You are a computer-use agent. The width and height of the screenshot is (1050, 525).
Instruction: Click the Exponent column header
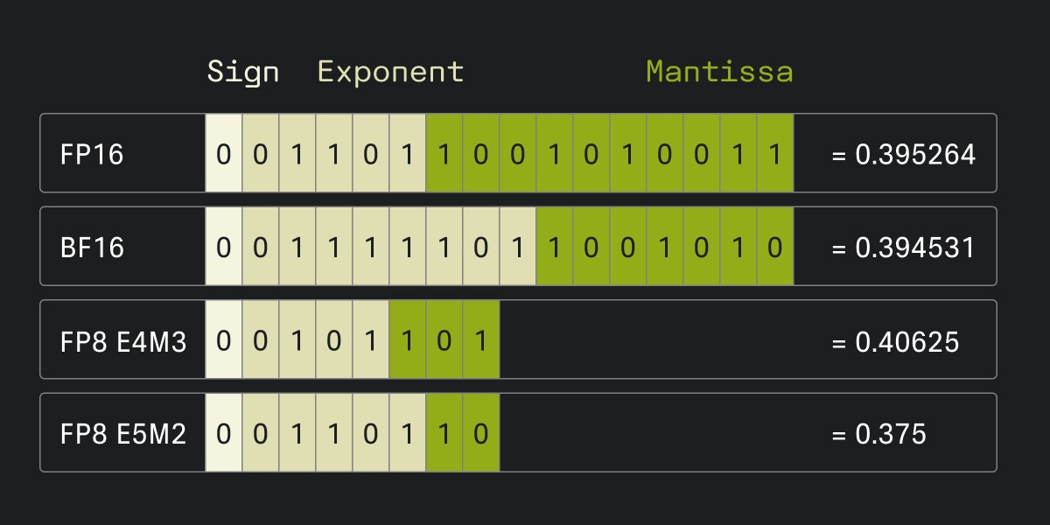(390, 72)
